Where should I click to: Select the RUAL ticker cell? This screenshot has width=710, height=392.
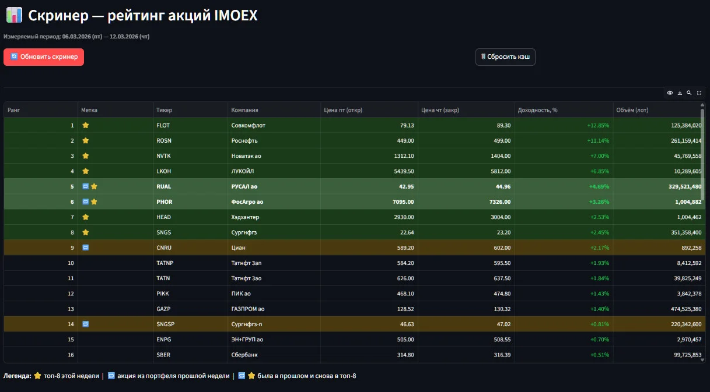[190, 186]
